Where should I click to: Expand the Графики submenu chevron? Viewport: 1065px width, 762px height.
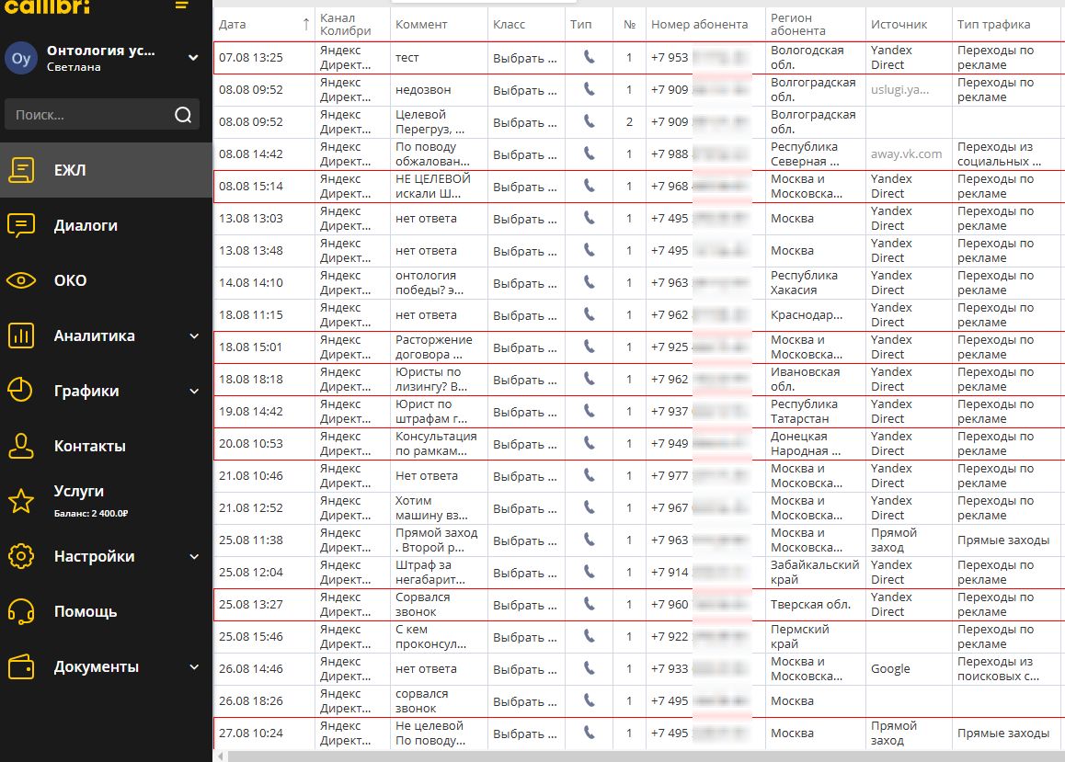[194, 392]
